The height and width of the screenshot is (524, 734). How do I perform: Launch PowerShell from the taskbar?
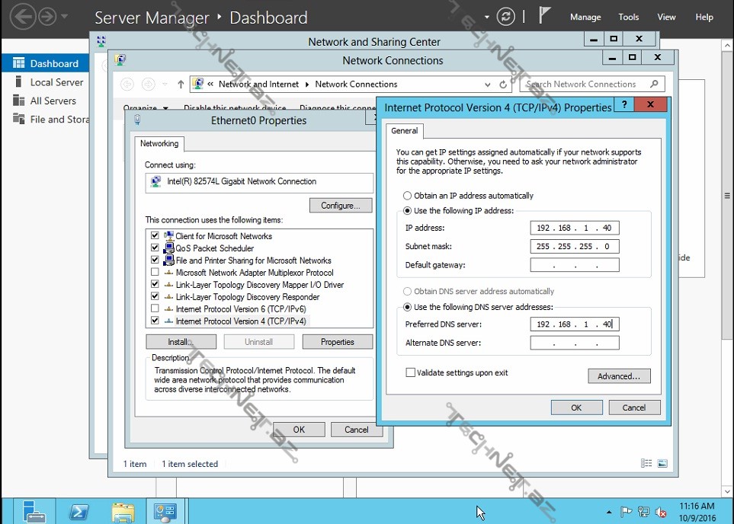79,511
